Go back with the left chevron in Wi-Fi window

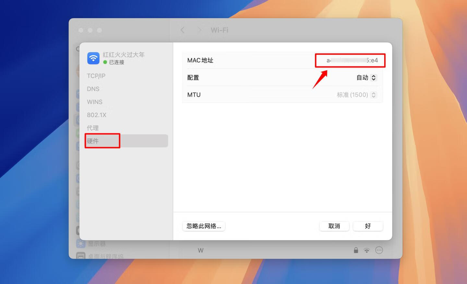click(183, 30)
